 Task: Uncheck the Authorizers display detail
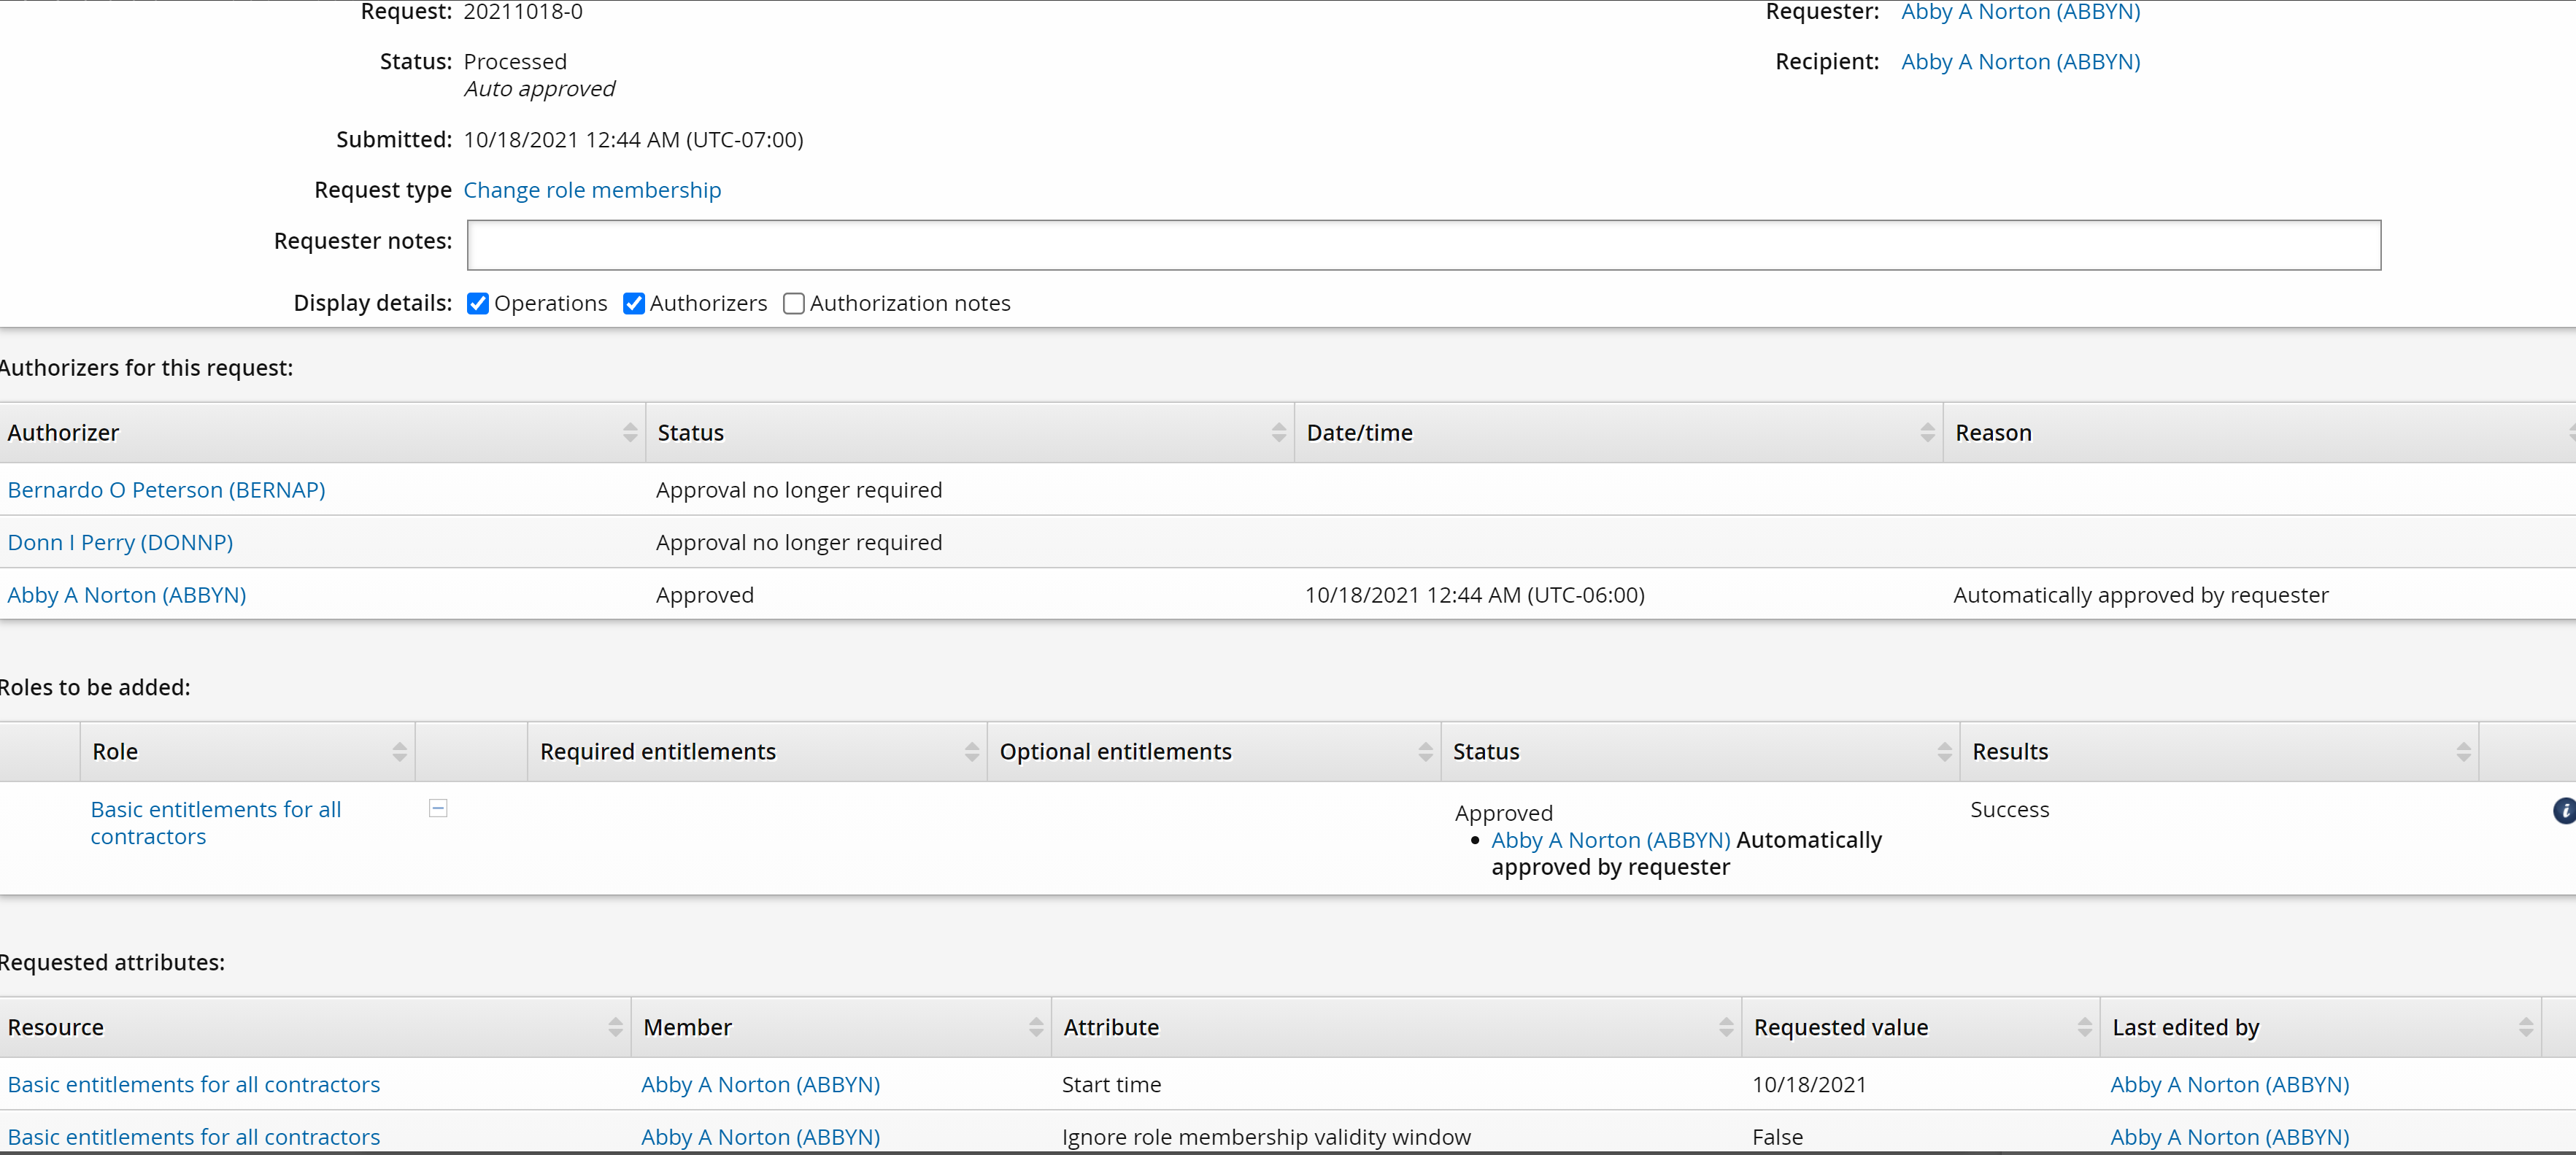click(634, 303)
